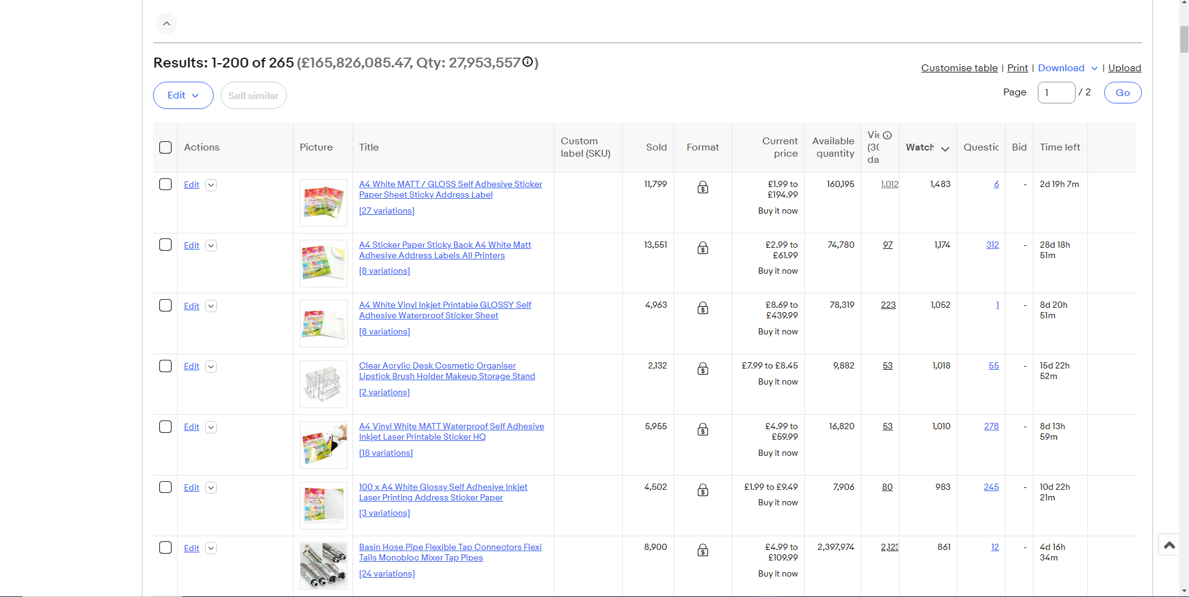This screenshot has width=1189, height=597.
Task: Click the Upload link
Action: 1125,68
